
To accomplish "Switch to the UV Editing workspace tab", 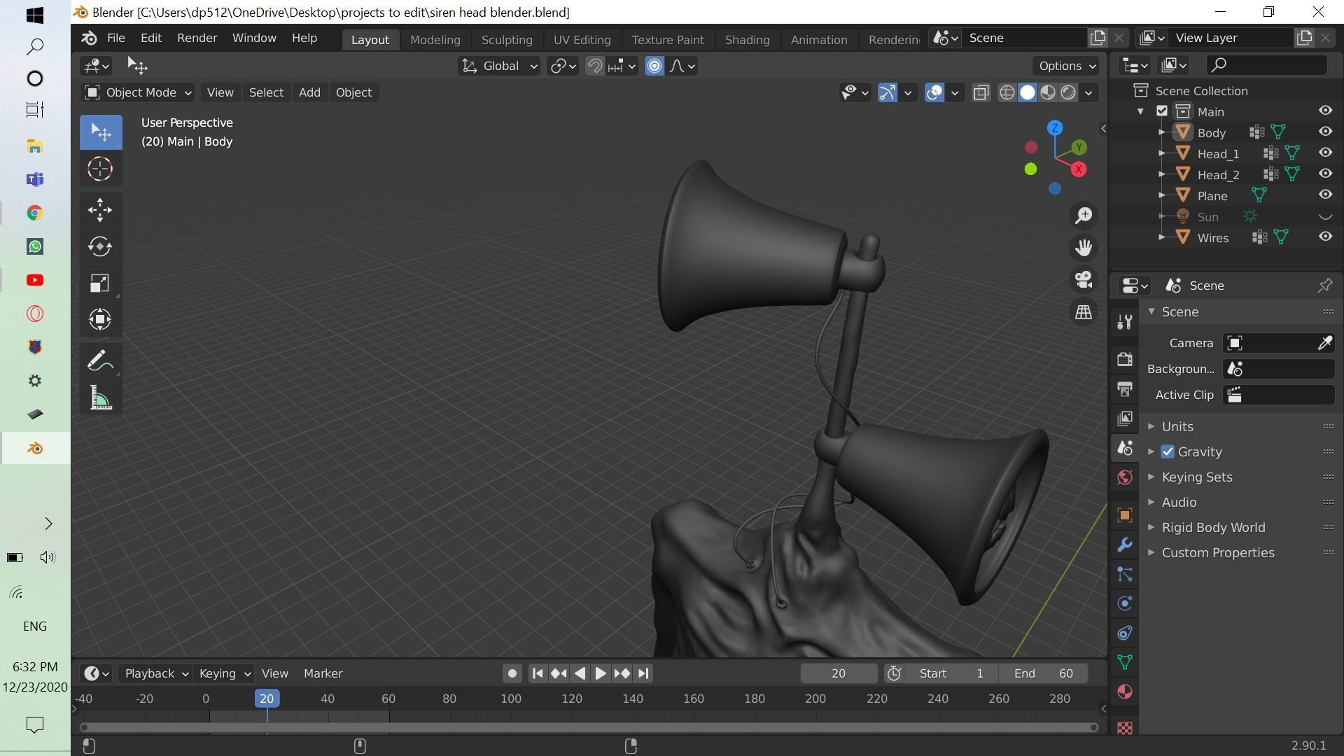I will click(x=582, y=40).
